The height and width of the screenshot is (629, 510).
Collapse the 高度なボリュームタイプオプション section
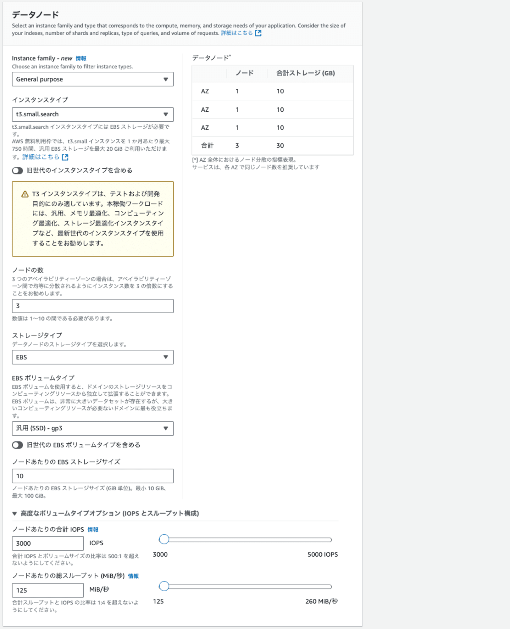click(14, 514)
